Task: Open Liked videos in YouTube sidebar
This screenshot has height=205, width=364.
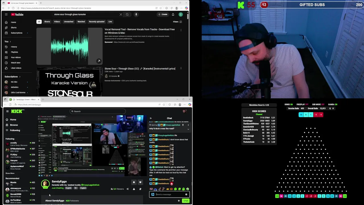Action: 16,68
